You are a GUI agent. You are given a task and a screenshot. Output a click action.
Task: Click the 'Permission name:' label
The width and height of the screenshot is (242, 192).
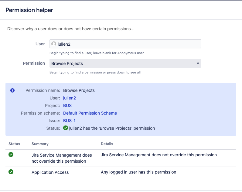(x=43, y=90)
